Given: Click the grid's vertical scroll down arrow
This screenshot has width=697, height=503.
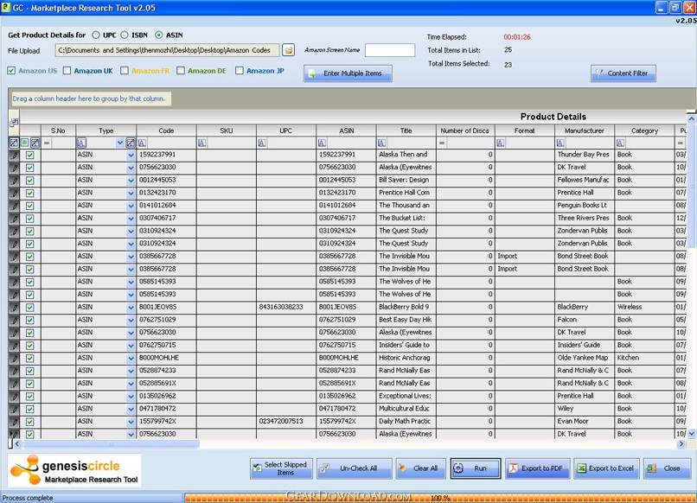Looking at the screenshot, I should 691,434.
